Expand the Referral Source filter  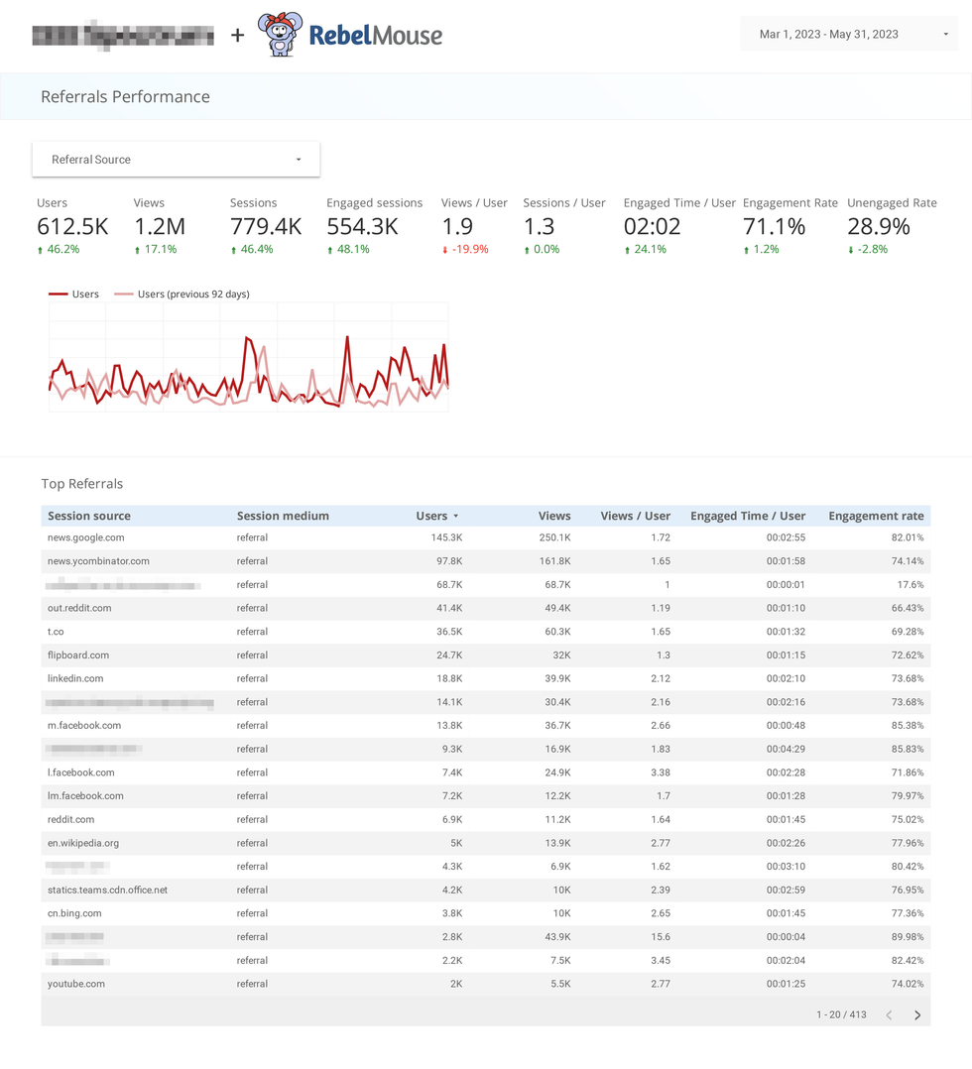pos(176,159)
